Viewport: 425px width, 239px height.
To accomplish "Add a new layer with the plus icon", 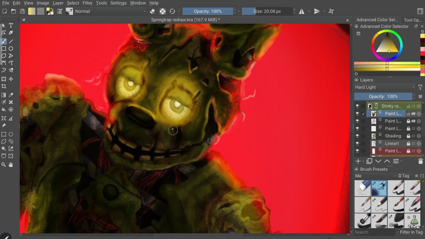I will coord(358,161).
